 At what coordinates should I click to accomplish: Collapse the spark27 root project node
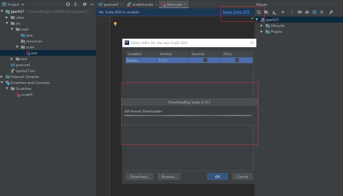coord(2,12)
